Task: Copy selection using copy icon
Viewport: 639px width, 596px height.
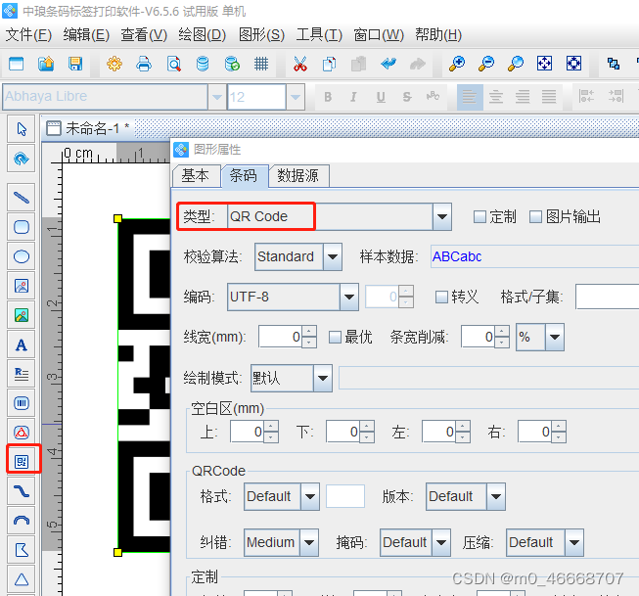Action: click(329, 64)
